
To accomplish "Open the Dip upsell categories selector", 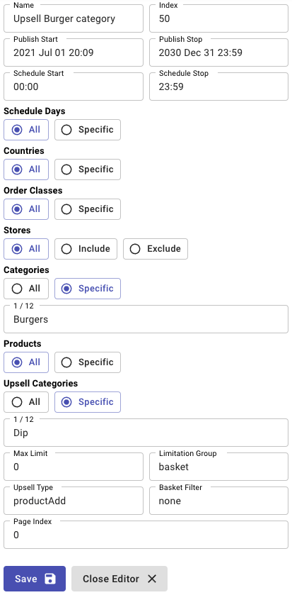I will click(146, 433).
